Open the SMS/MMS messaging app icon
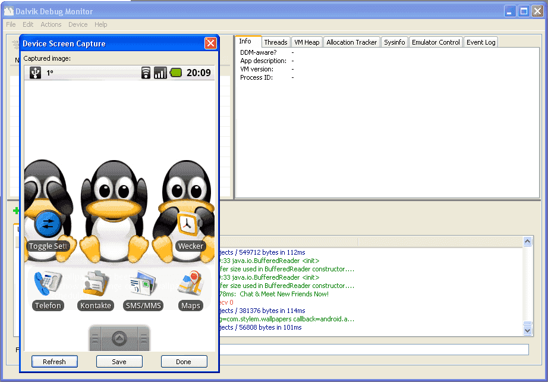The height and width of the screenshot is (382, 548). tap(143, 283)
